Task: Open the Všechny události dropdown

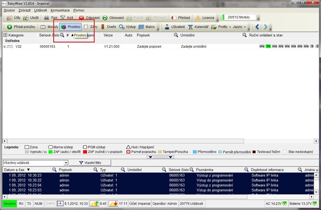Action: coord(66,163)
